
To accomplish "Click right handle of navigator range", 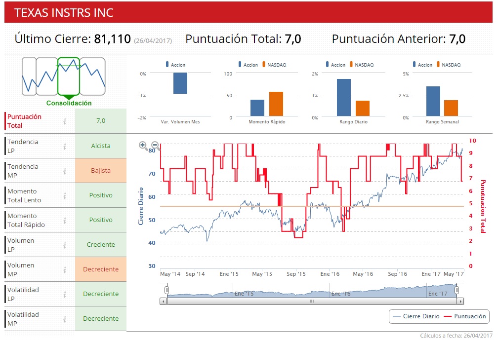I will click(456, 290).
